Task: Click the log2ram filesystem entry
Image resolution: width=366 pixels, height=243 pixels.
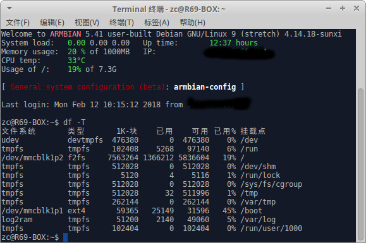Action: click(x=17, y=220)
